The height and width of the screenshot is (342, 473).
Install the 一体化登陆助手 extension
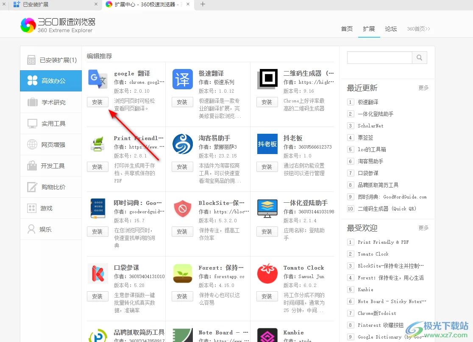[x=267, y=232]
